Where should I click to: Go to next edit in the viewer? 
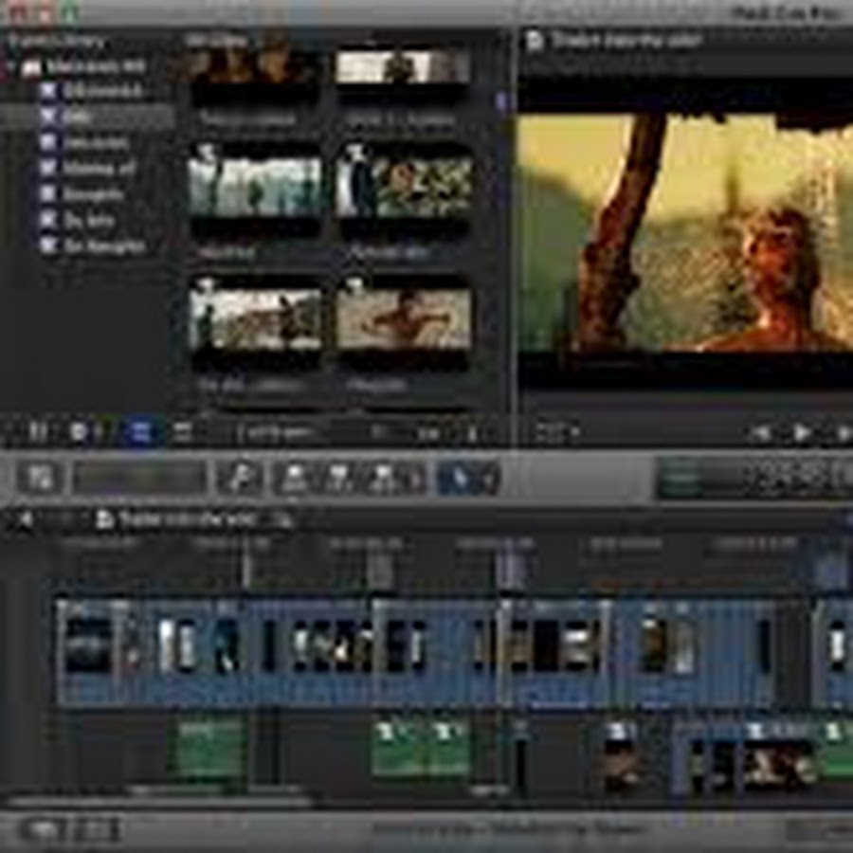[x=844, y=433]
